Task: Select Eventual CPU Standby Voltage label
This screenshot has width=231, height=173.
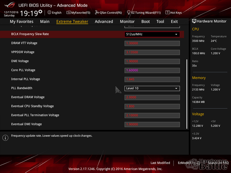Action: 32,106
